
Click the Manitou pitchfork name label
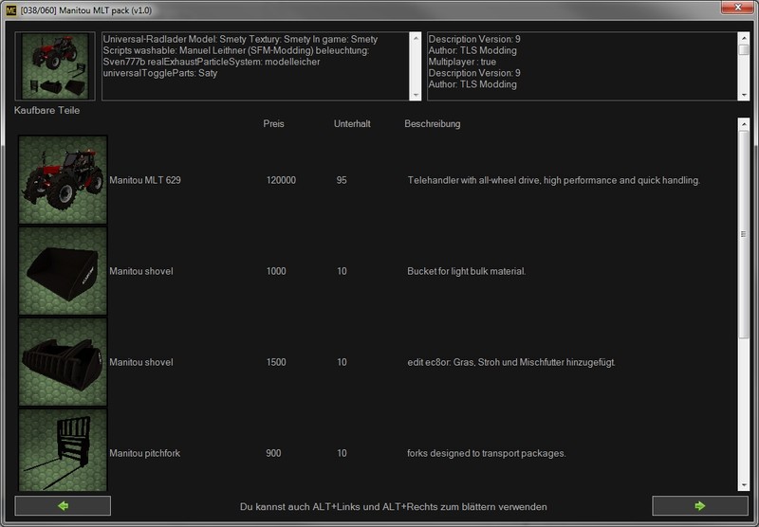click(144, 453)
